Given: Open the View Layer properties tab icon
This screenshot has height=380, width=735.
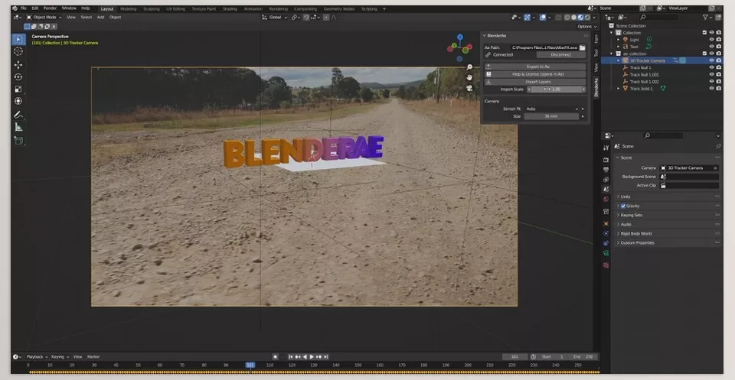Looking at the screenshot, I should (606, 180).
